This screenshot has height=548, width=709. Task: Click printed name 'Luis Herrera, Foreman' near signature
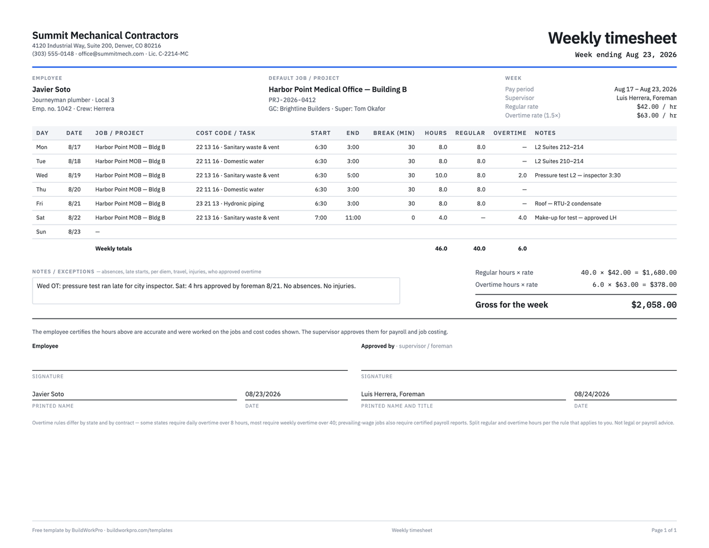393,394
